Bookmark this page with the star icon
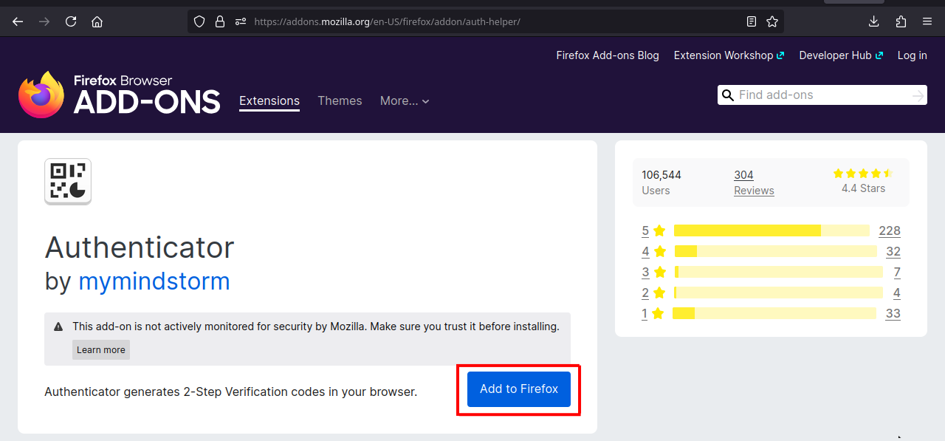The image size is (945, 441). (x=772, y=21)
